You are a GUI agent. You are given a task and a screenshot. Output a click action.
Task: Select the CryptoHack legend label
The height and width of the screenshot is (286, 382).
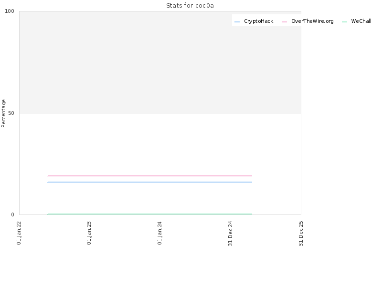point(258,21)
